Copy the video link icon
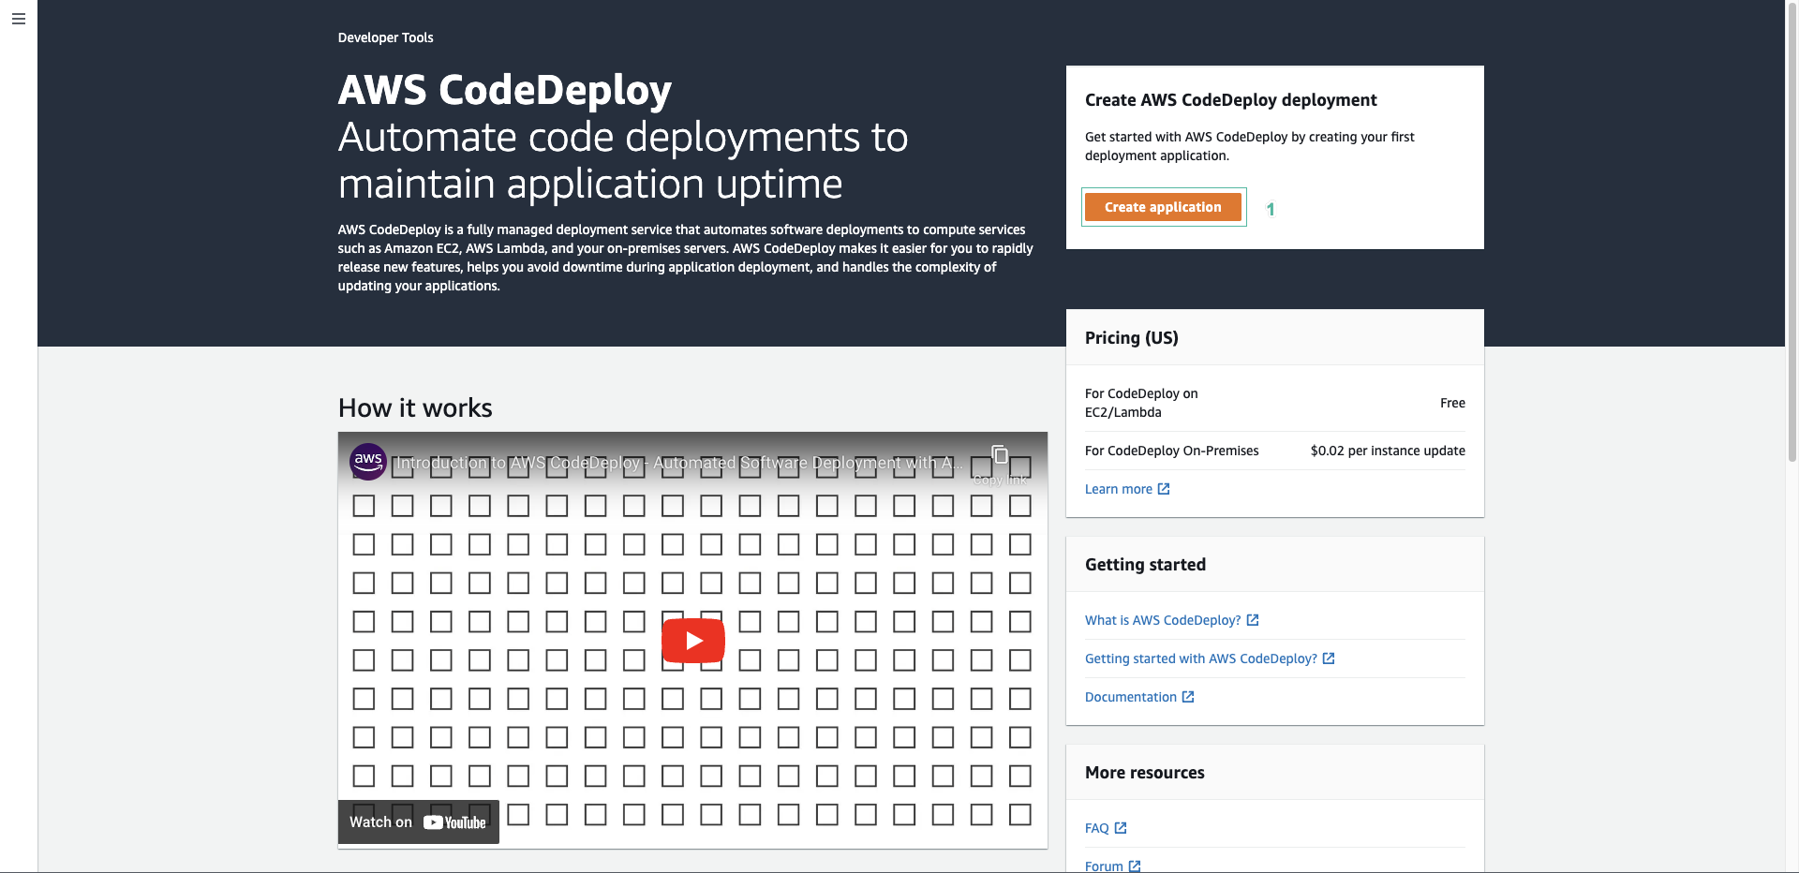Screen dimensions: 1799x873 point(1000,455)
